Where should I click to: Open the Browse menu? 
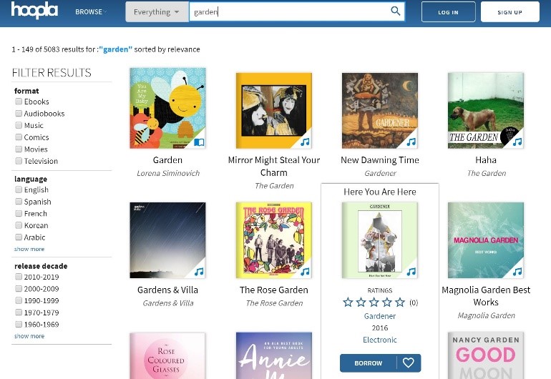coord(91,12)
